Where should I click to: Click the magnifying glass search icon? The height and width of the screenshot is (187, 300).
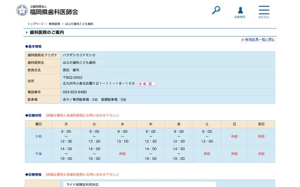216,10
